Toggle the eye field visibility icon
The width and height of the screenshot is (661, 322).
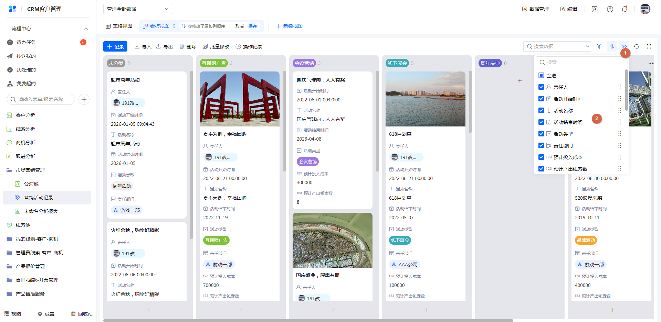pyautogui.click(x=624, y=46)
